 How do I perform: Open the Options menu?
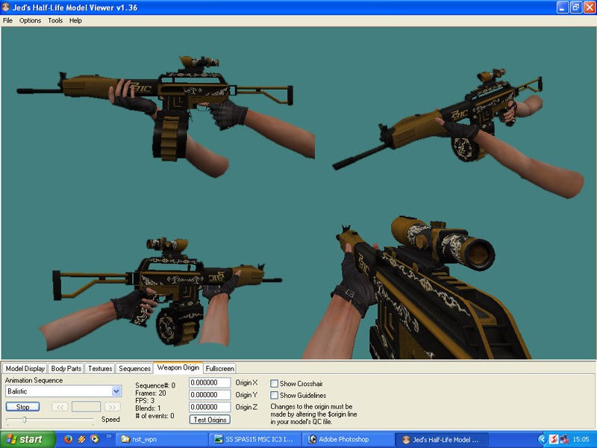click(30, 21)
